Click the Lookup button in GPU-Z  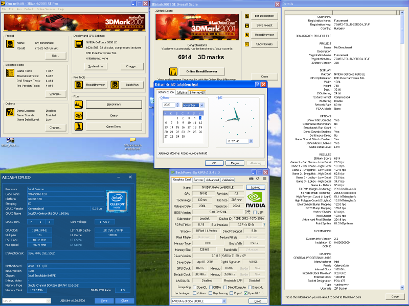[x=255, y=187]
